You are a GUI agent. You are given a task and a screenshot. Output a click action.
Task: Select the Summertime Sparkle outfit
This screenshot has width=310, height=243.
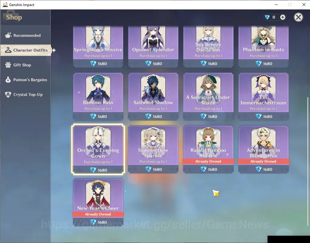tap(153, 149)
